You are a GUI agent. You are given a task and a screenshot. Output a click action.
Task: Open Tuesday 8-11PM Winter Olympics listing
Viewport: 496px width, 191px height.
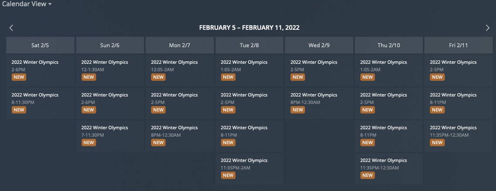(x=249, y=135)
